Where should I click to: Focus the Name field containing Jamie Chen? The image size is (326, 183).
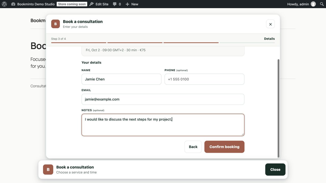click(x=121, y=79)
